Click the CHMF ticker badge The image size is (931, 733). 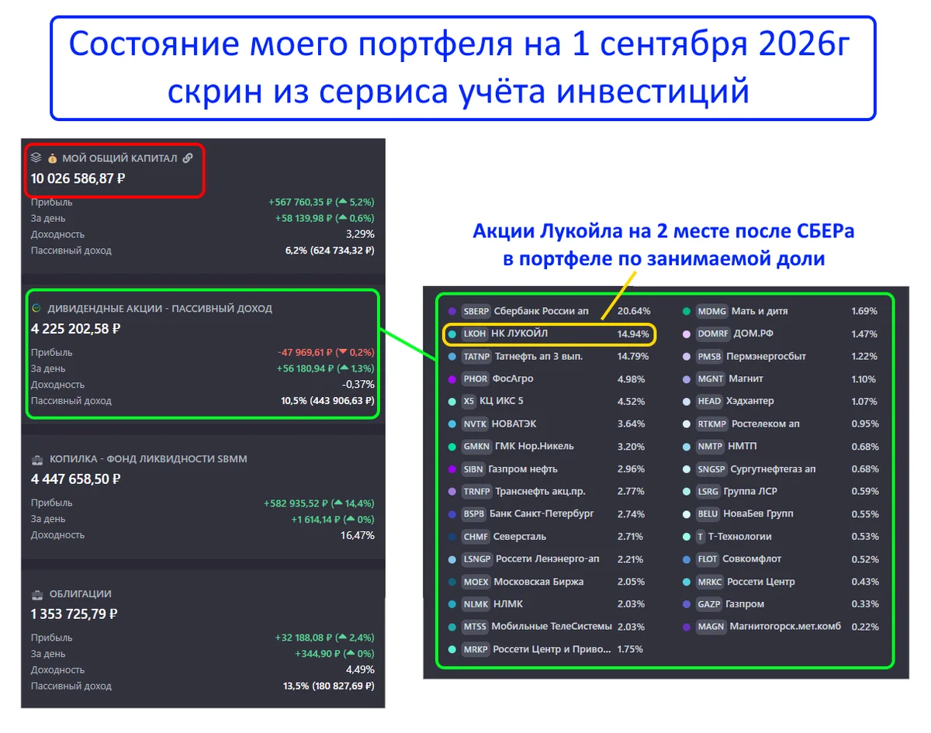pyautogui.click(x=476, y=536)
